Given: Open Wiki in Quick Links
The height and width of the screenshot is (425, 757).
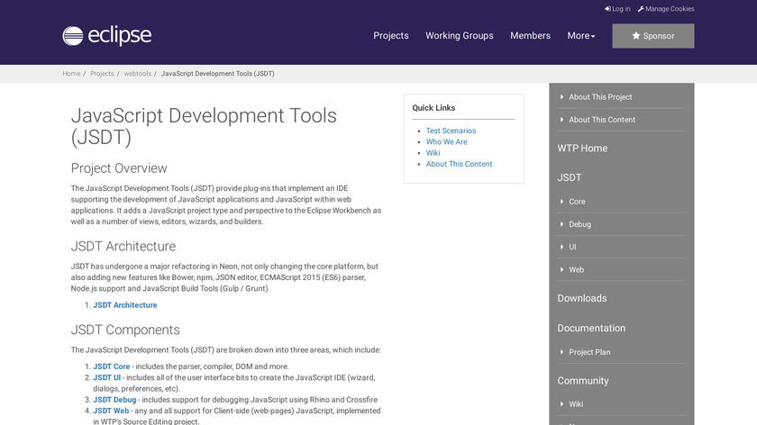Looking at the screenshot, I should (433, 153).
